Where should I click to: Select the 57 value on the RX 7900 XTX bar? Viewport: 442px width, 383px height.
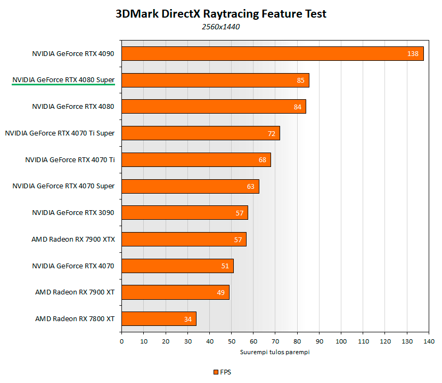[x=238, y=240]
